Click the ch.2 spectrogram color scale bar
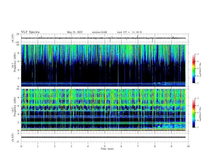 tap(194, 113)
